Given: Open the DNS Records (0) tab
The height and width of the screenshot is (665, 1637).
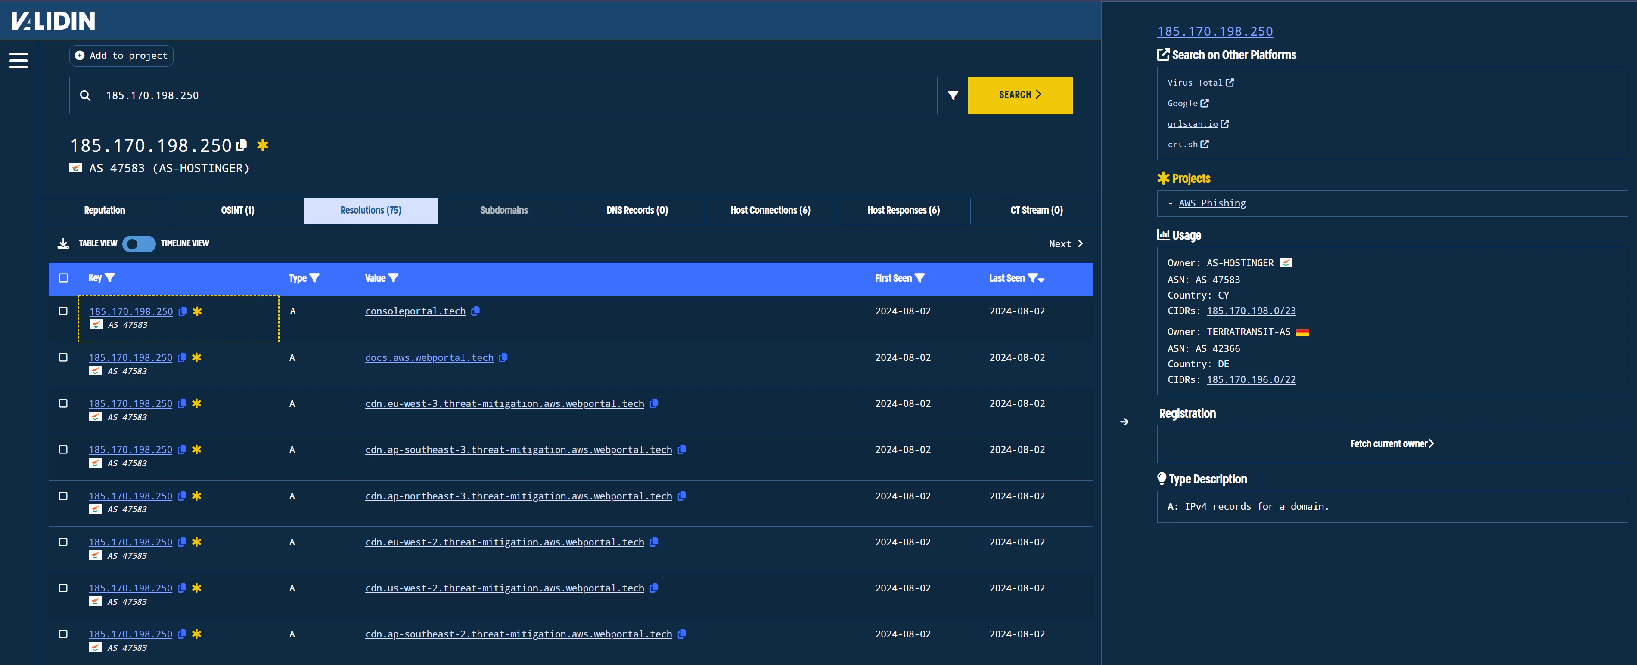Looking at the screenshot, I should click(637, 211).
